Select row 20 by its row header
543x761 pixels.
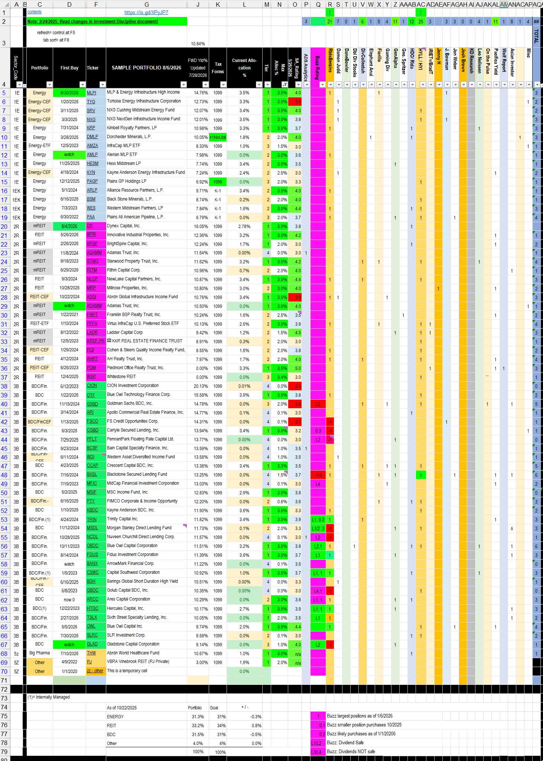coord(4,227)
